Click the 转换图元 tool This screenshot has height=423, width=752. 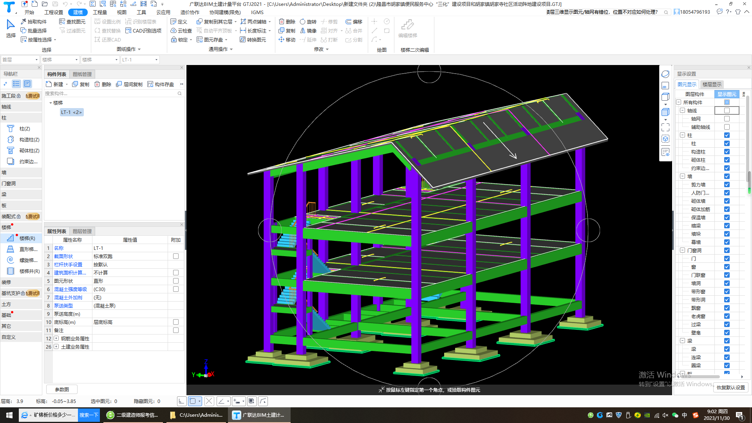253,40
